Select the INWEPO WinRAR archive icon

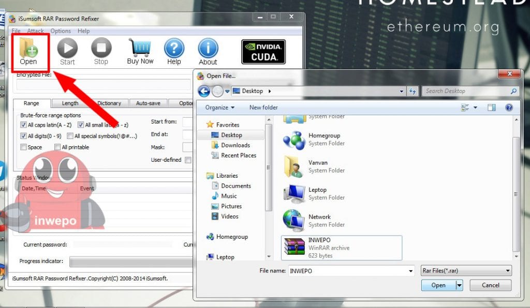[294, 247]
